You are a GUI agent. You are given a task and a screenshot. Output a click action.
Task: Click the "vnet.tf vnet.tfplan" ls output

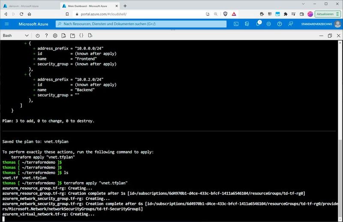(24, 177)
